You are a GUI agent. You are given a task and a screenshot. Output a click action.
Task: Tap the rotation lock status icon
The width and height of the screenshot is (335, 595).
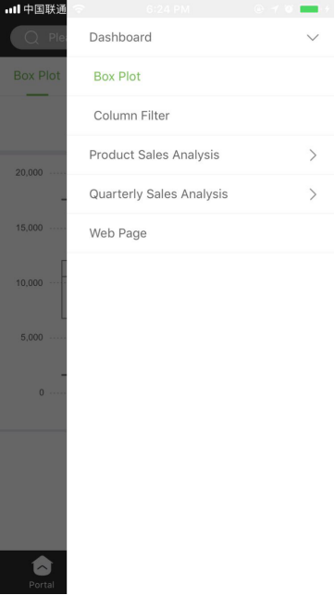(x=259, y=8)
